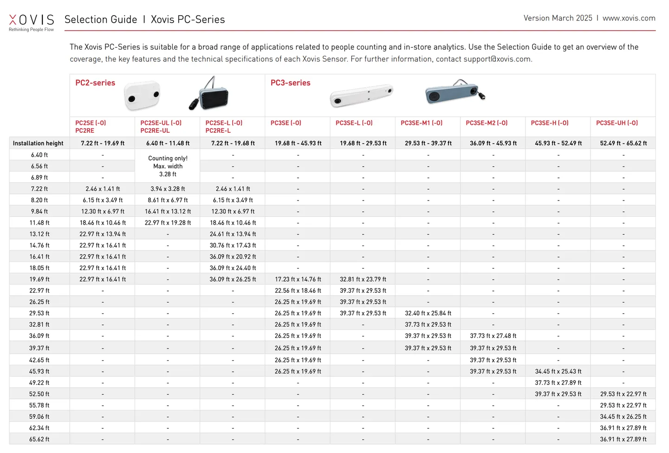Viewport: 669px width, 453px height.
Task: Click the Version March 2025 text
Action: coord(557,18)
